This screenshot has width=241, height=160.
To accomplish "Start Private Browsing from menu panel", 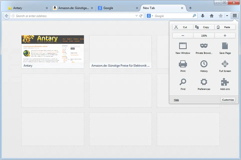I will tap(204, 49).
